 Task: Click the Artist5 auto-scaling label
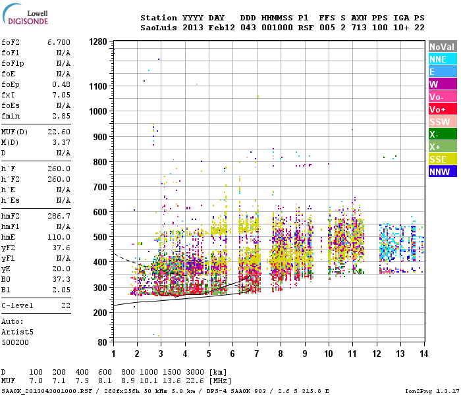[x=17, y=332]
